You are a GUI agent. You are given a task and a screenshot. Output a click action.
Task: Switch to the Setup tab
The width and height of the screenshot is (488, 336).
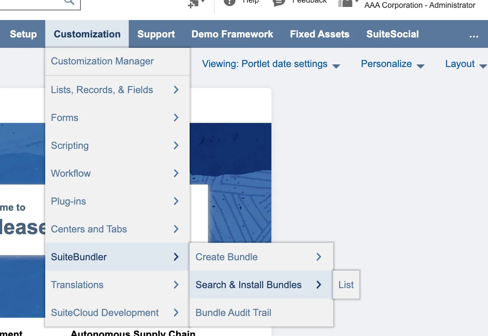tap(23, 34)
